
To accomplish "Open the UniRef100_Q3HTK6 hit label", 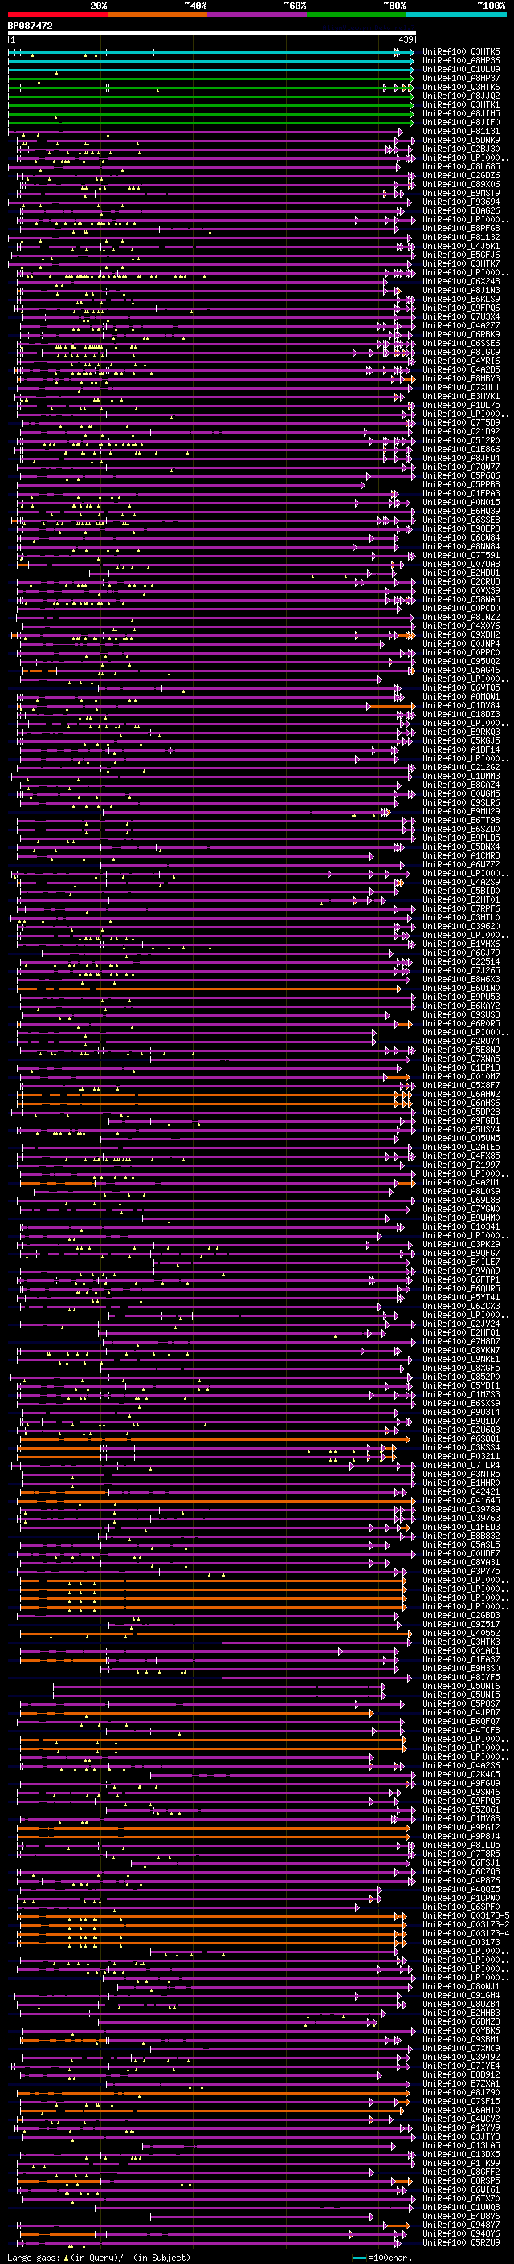I will pos(461,87).
